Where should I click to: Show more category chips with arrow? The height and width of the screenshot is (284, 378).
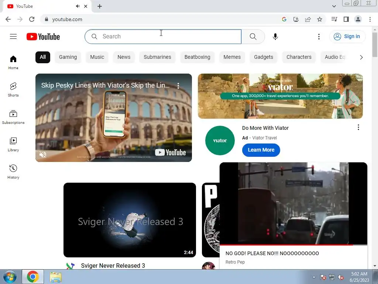pyautogui.click(x=361, y=57)
